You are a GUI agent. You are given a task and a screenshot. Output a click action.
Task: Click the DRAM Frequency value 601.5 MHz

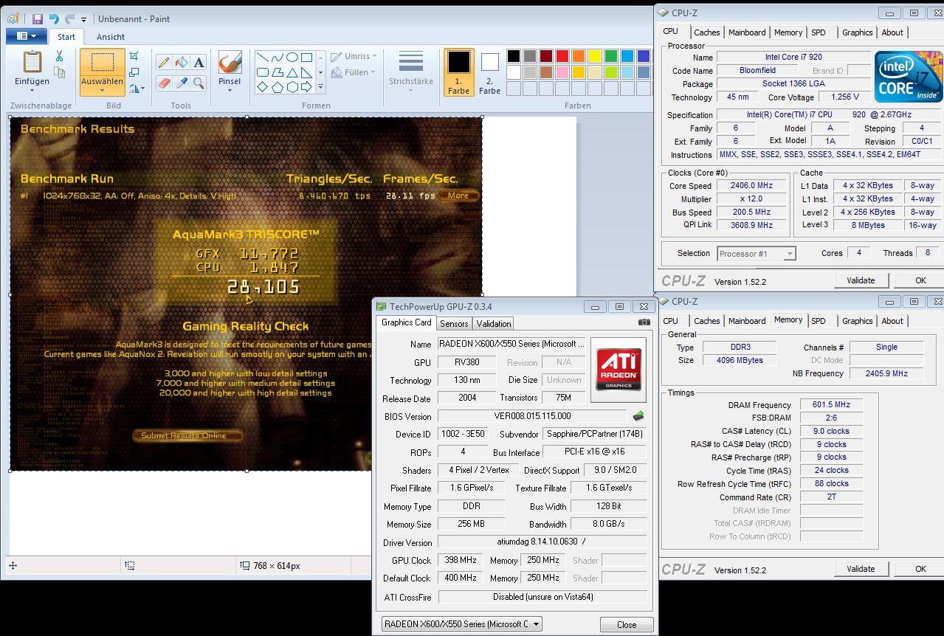pos(831,405)
